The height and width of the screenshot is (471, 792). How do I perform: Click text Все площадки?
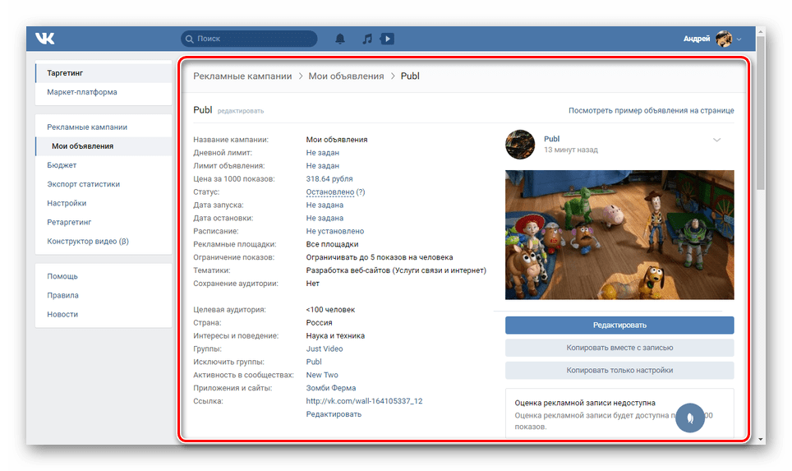pyautogui.click(x=332, y=244)
